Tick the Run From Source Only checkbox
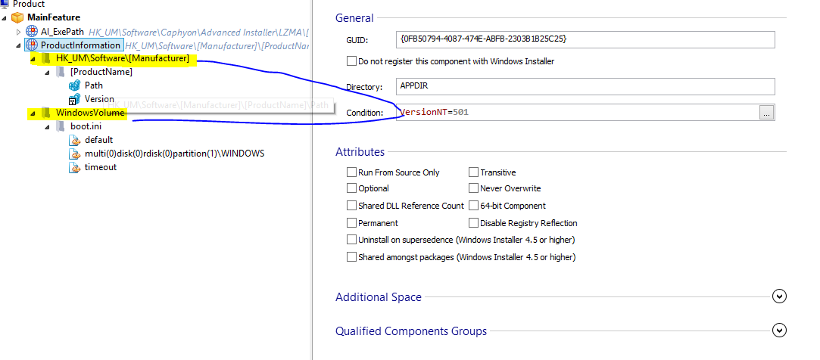820x360 pixels. tap(351, 172)
